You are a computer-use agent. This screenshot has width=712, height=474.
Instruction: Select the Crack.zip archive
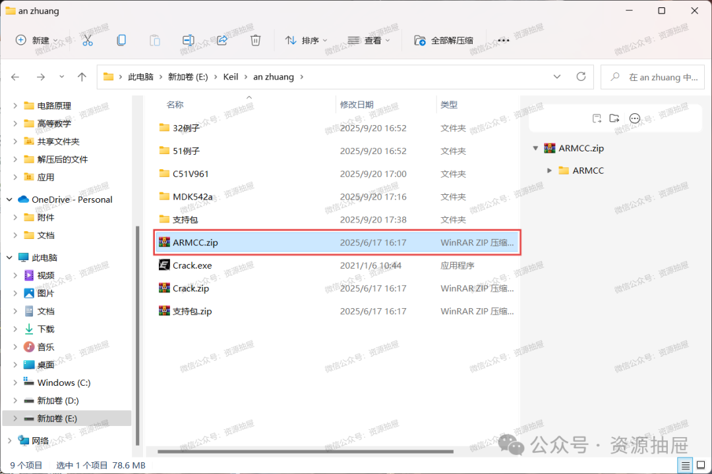coord(337,288)
